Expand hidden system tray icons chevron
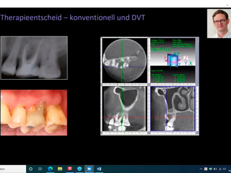Image resolution: width=231 pixels, height=173 pixels. 201,169
